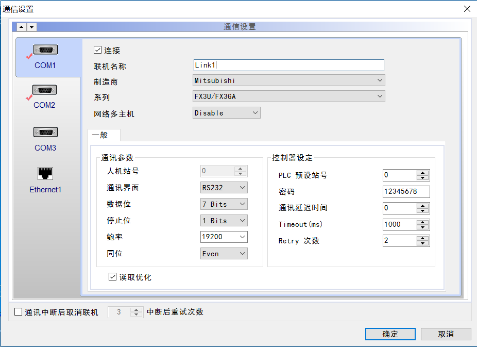Switch to the 一般 tab
Image resolution: width=477 pixels, height=347 pixels.
(100, 135)
